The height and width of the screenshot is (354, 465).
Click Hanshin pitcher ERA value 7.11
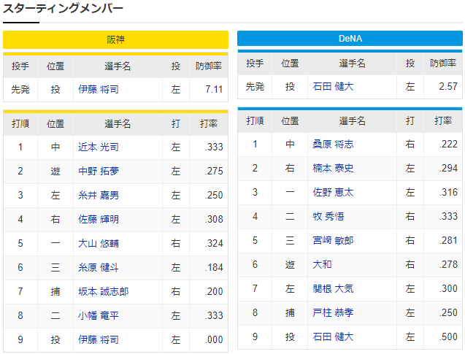[x=214, y=89]
